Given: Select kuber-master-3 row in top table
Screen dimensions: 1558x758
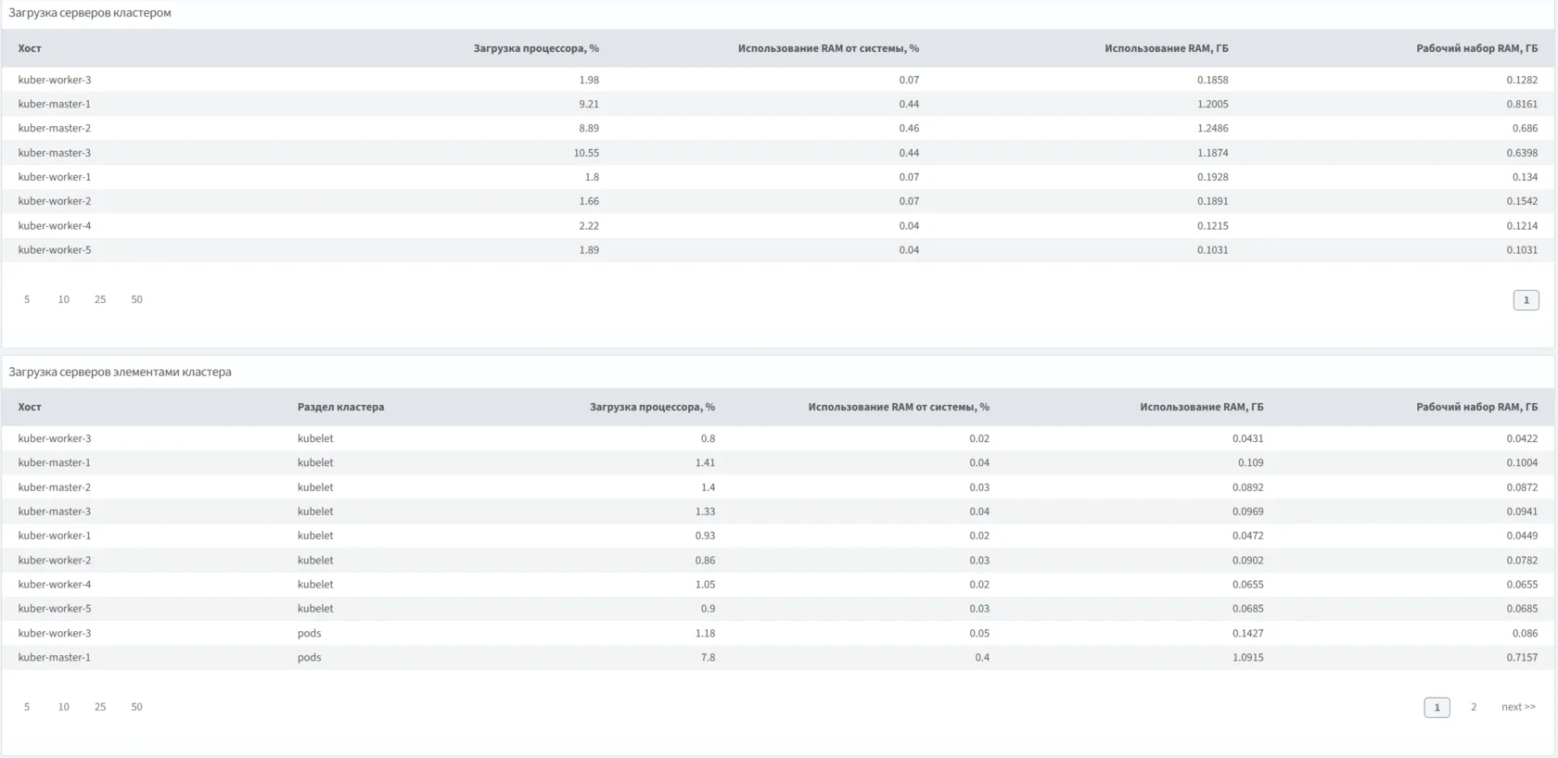Looking at the screenshot, I should pos(55,153).
